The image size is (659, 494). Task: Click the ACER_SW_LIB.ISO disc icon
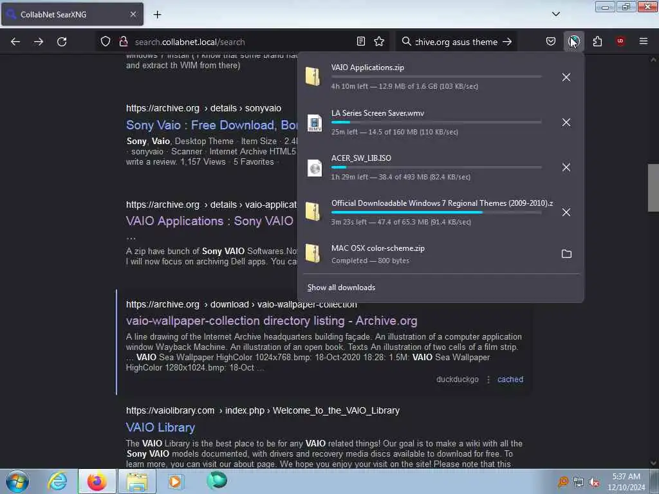coord(314,168)
